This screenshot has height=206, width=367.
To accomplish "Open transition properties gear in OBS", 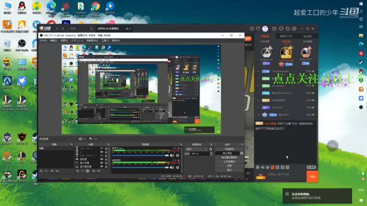I will click(211, 149).
